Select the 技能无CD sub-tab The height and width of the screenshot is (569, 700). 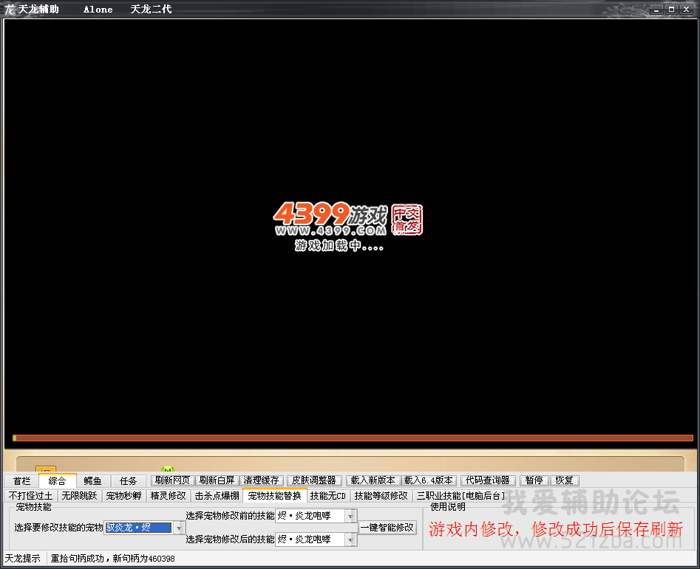click(x=328, y=496)
